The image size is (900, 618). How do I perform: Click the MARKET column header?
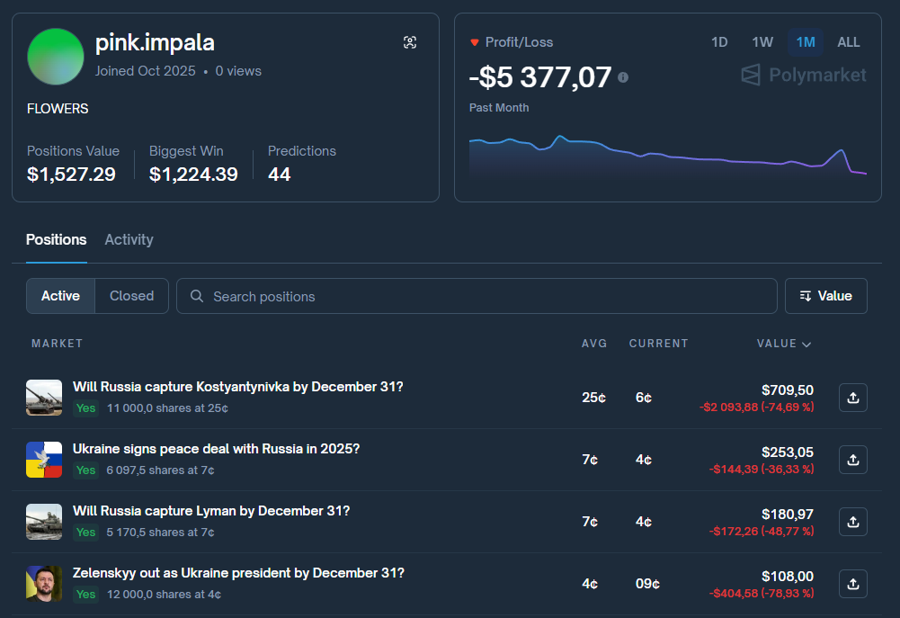57,344
